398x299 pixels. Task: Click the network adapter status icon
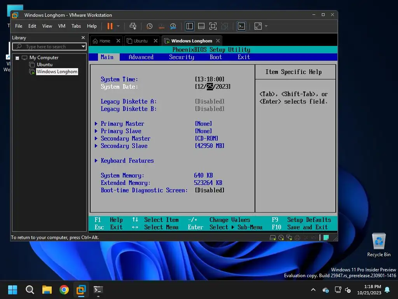click(289, 237)
